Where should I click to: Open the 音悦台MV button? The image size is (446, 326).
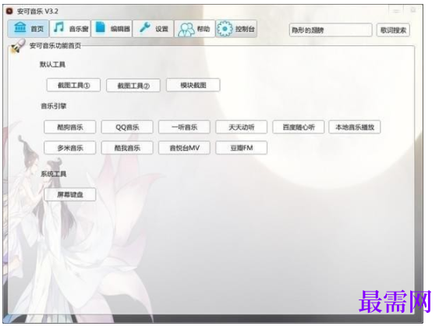[184, 147]
